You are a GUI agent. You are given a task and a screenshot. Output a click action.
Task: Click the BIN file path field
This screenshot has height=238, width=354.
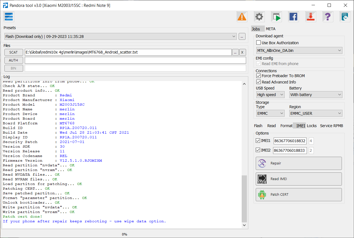click(x=135, y=68)
